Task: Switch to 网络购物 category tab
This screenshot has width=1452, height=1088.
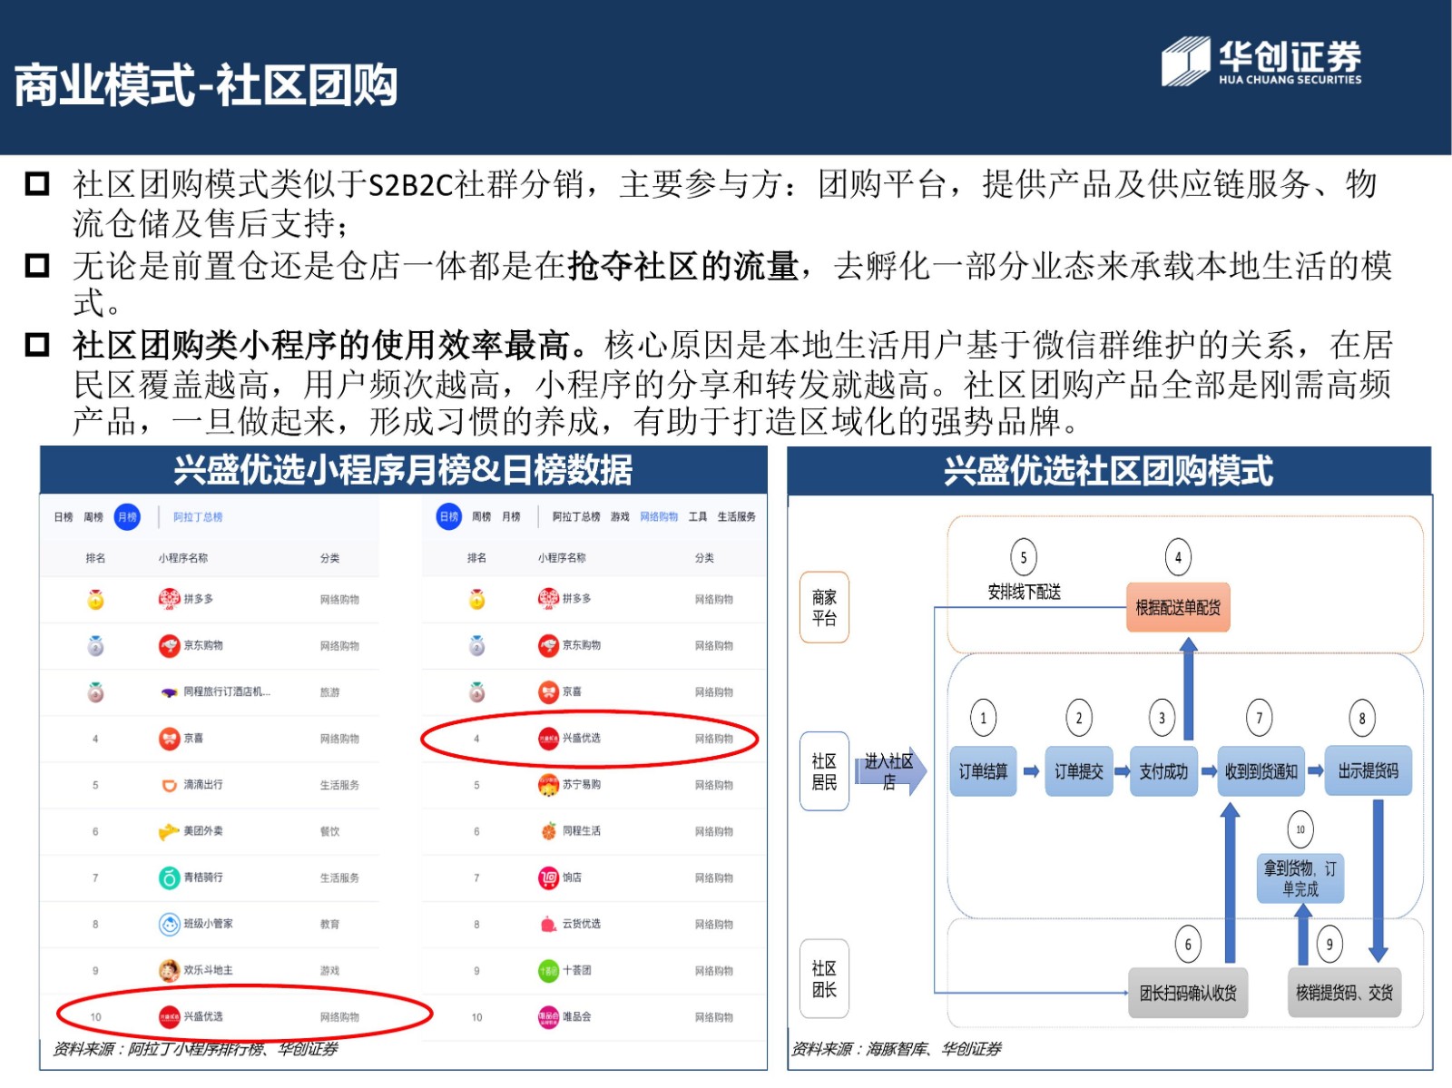Action: click(x=659, y=516)
